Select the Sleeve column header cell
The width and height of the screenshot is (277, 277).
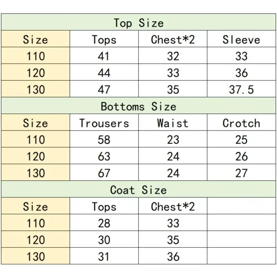[x=241, y=39]
